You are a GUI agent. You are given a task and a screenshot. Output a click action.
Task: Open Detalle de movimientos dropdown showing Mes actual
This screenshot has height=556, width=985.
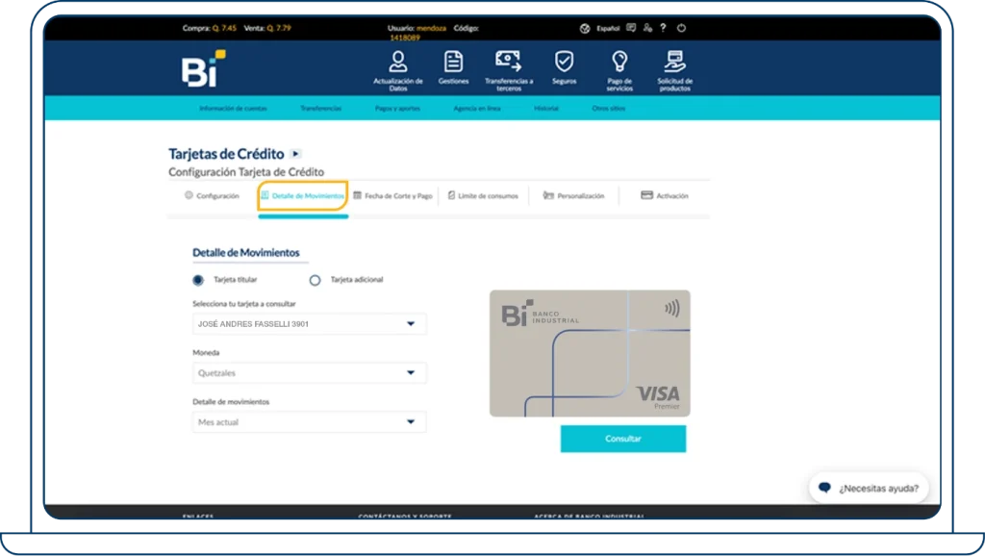click(x=309, y=422)
